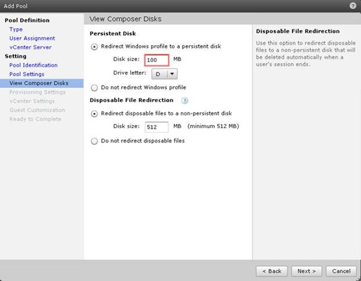Show Disposable File Redirection help tooltip icon
Screen dimensions: 361x281
click(x=185, y=101)
